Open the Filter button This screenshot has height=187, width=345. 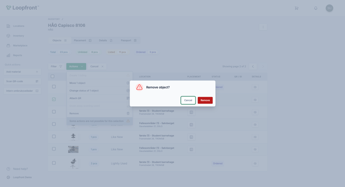point(56,66)
